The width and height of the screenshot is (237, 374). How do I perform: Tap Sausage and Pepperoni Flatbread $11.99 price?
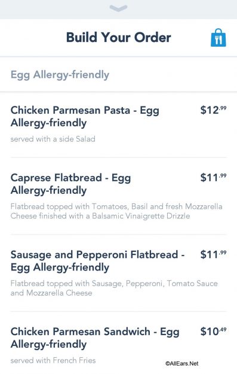click(x=213, y=254)
